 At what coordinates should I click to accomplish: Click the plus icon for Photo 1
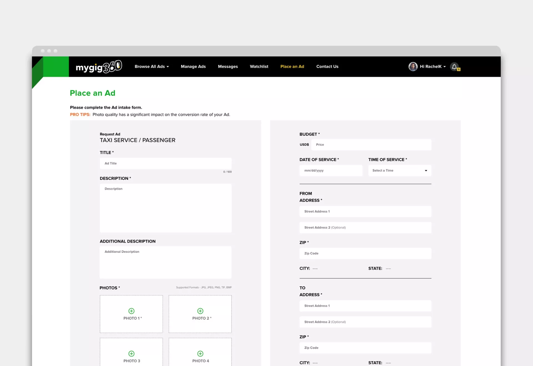(131, 311)
